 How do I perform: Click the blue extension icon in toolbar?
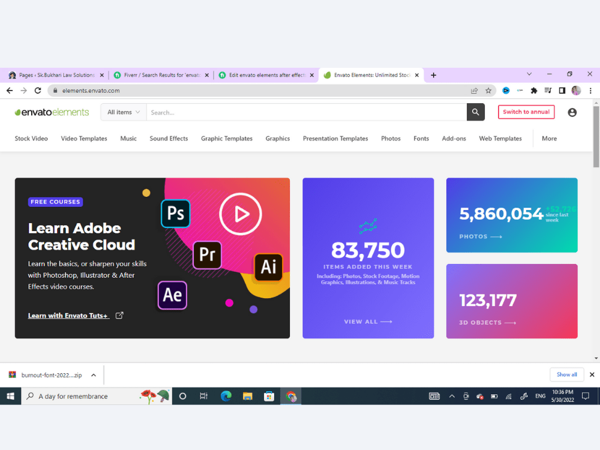point(506,91)
